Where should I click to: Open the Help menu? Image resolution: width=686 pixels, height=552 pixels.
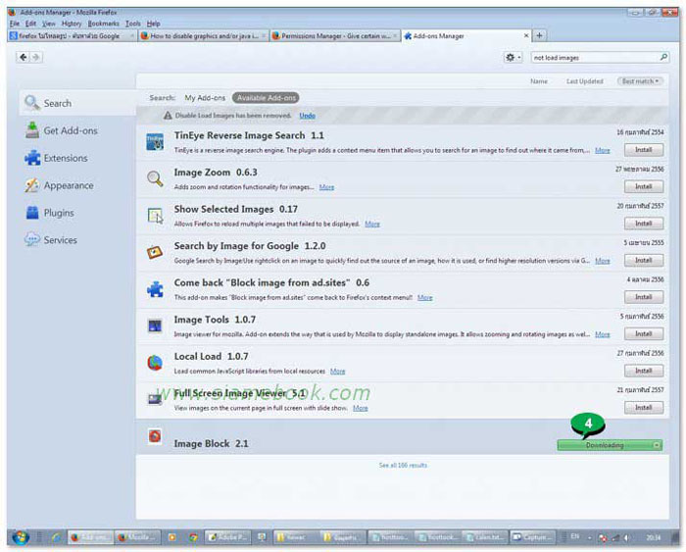coord(153,24)
